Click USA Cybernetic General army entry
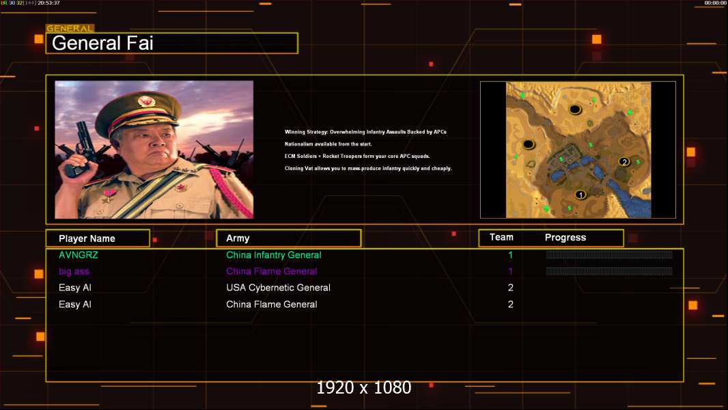 point(278,288)
